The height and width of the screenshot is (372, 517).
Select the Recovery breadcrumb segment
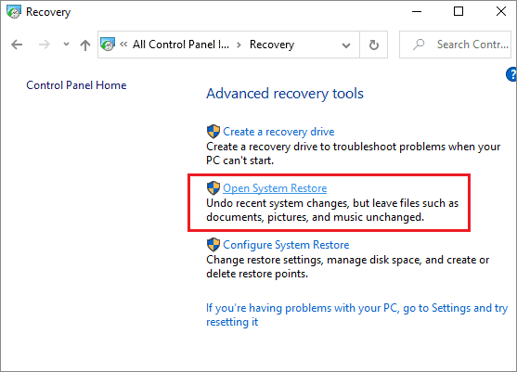pyautogui.click(x=272, y=45)
